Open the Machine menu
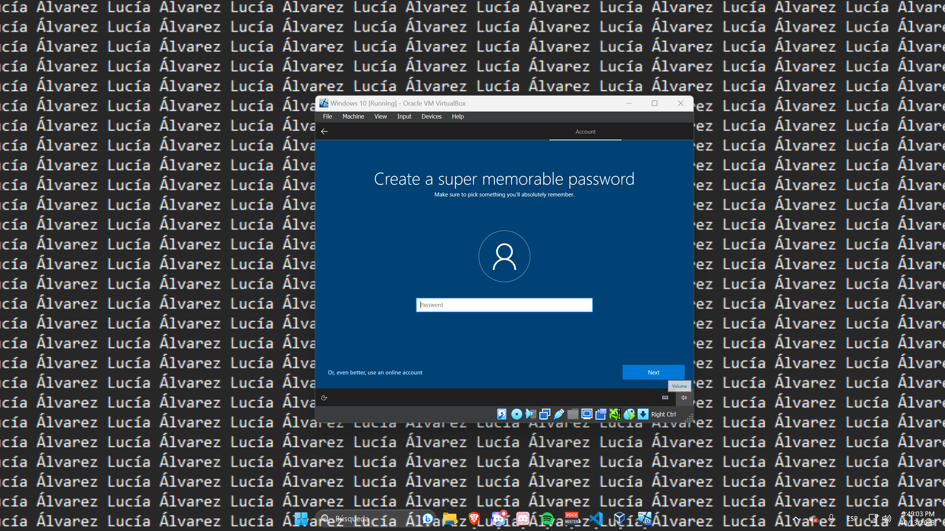 point(353,116)
